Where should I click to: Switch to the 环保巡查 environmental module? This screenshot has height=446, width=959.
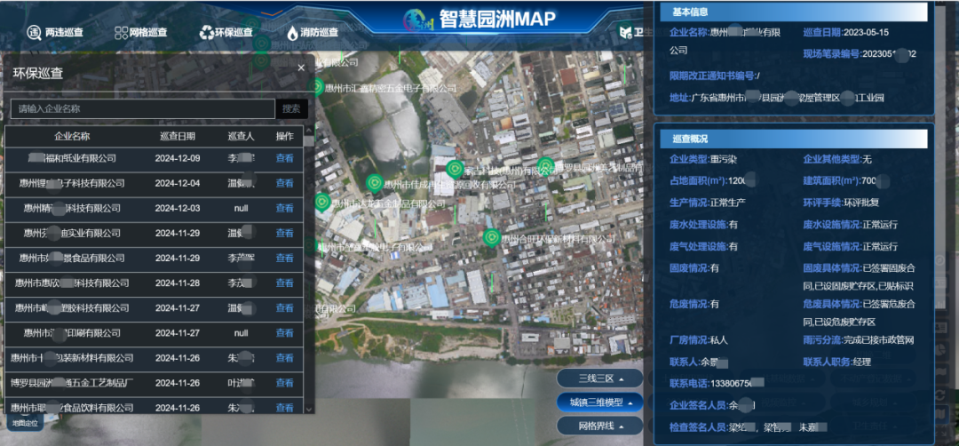pyautogui.click(x=226, y=32)
